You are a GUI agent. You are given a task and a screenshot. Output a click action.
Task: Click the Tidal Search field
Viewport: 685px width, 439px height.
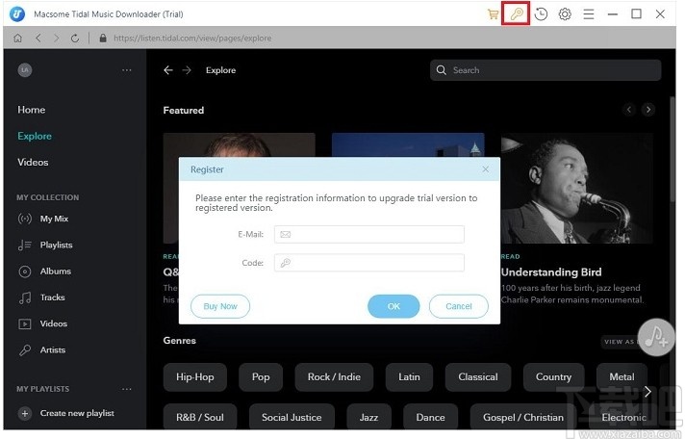pos(545,70)
